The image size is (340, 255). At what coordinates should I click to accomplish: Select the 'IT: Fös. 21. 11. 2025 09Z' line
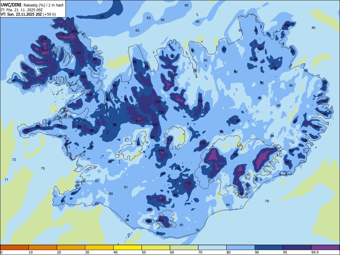[22, 10]
